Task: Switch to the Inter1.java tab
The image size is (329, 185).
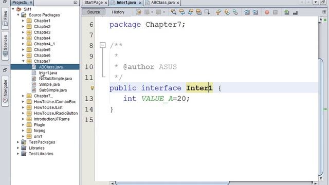Action: pyautogui.click(x=126, y=3)
